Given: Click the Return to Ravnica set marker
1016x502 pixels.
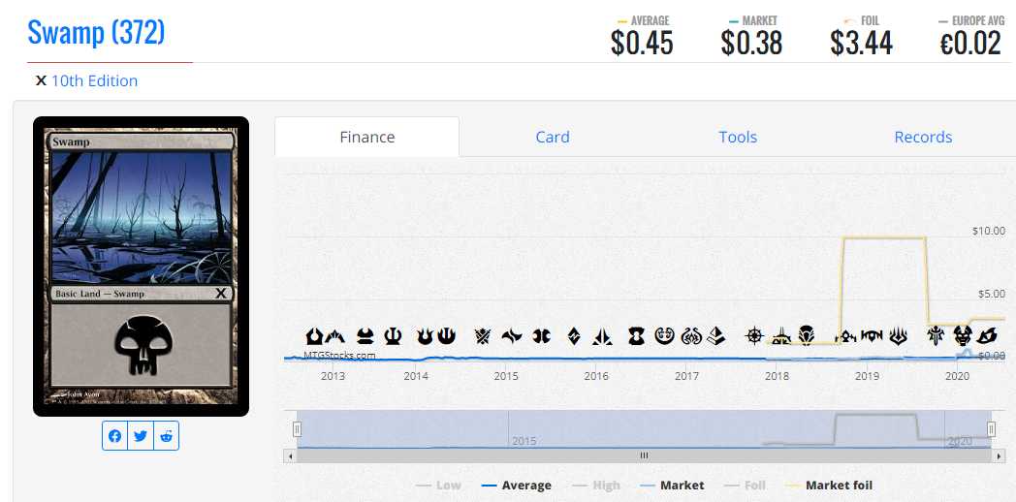Looking at the screenshot, I should 315,336.
